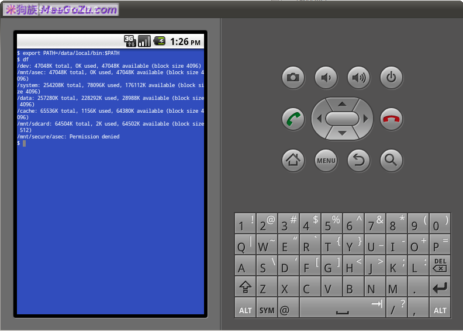463x333 pixels.
Task: Click the battery charging icon
Action: [160, 41]
